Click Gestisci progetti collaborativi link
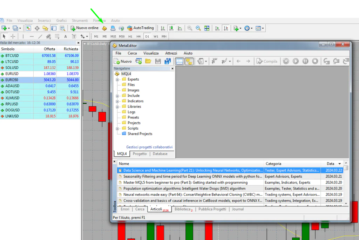This screenshot has width=359, height=240. (149, 147)
